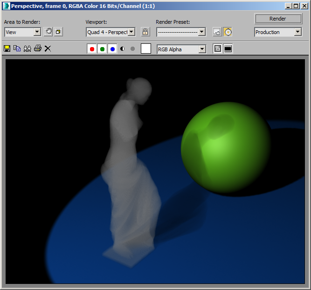311x290 pixels.
Task: Open the Render Setup dialog icon
Action: pyautogui.click(x=217, y=32)
